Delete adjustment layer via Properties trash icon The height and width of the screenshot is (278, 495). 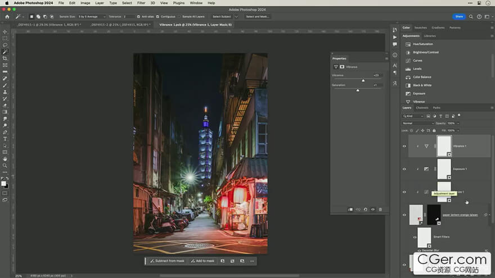[380, 209]
